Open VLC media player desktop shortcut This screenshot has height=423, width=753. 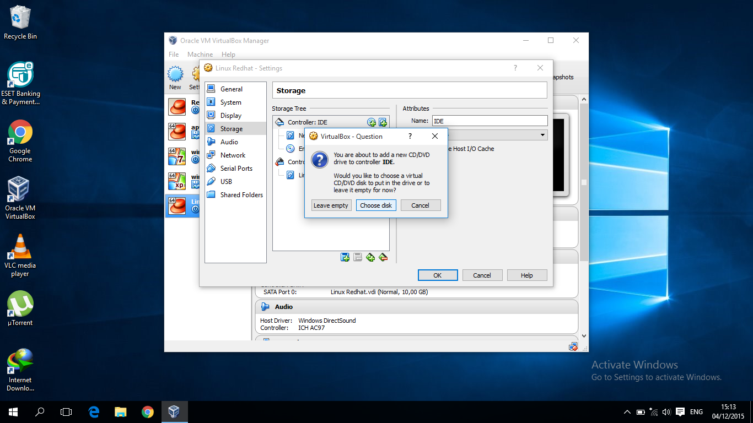click(20, 256)
